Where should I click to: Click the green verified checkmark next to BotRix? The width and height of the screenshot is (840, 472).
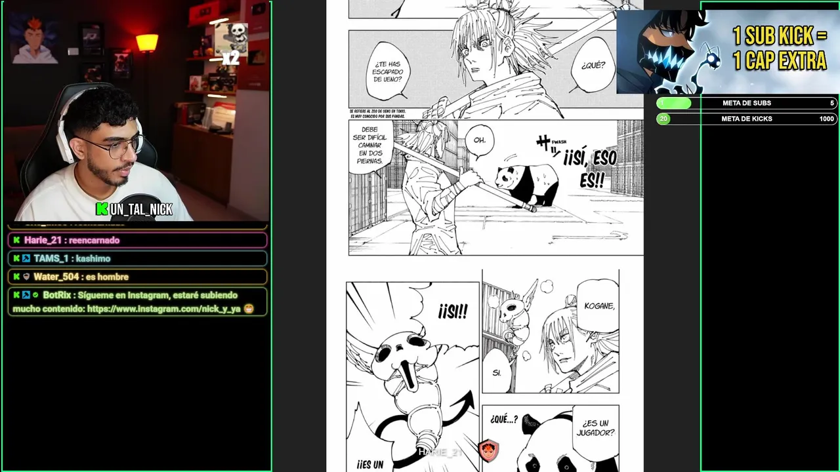point(35,295)
